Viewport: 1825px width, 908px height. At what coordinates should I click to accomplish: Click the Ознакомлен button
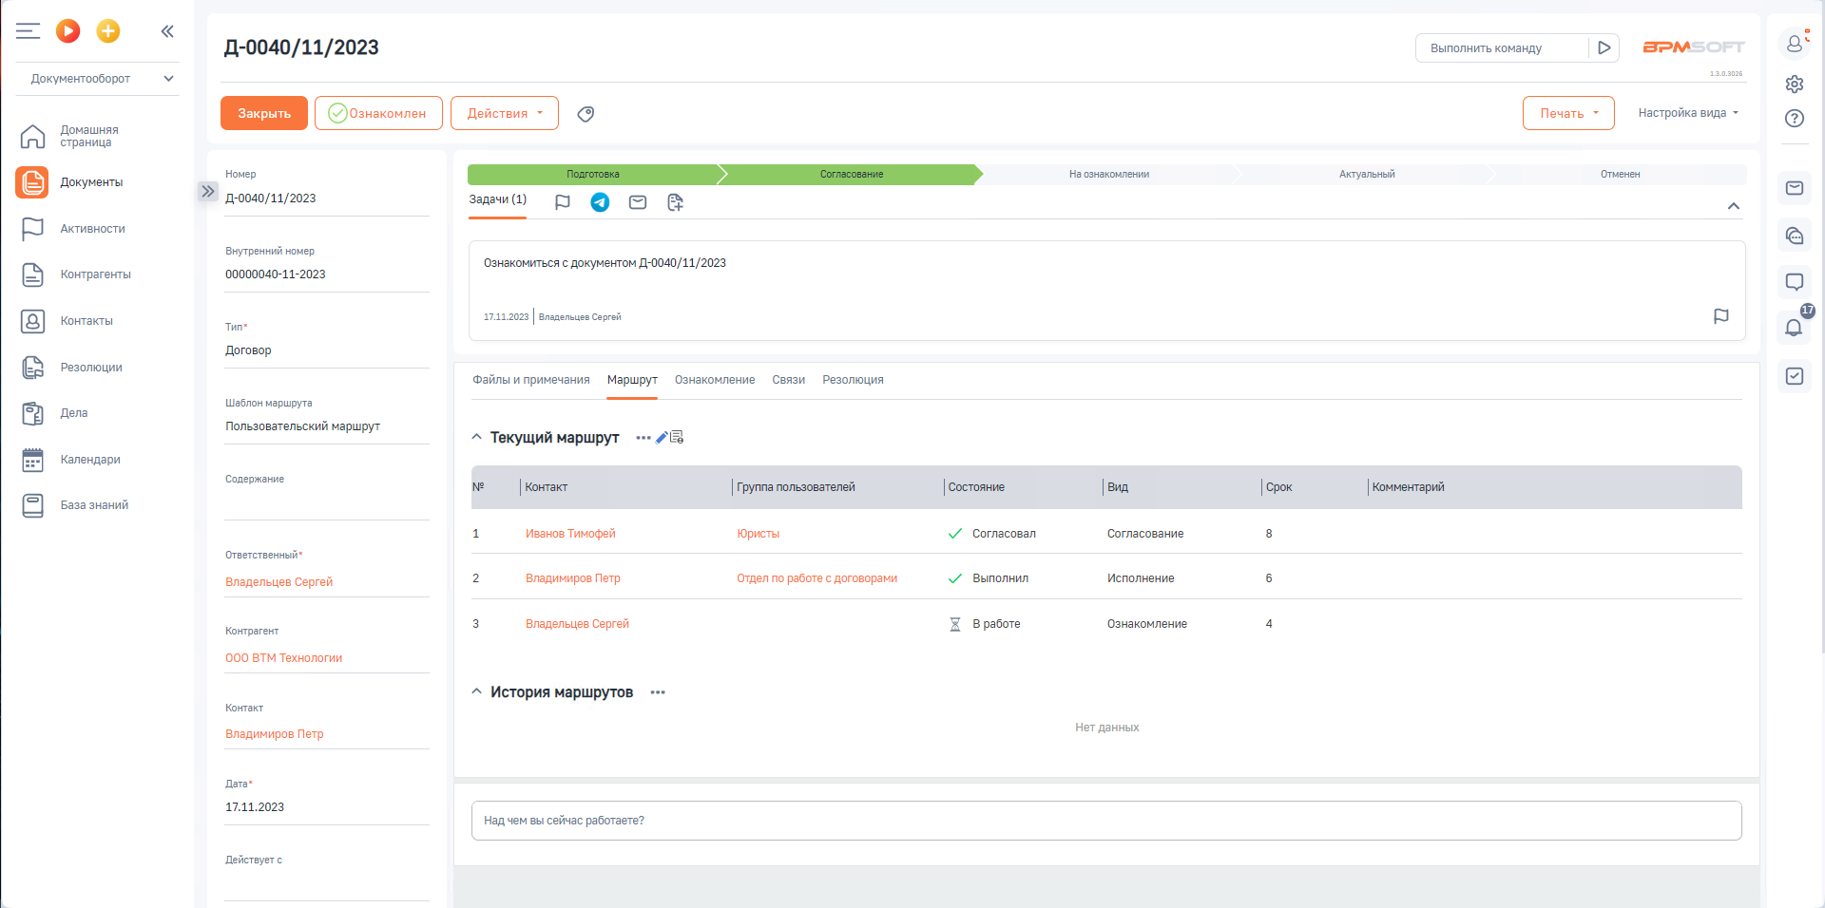click(x=378, y=113)
